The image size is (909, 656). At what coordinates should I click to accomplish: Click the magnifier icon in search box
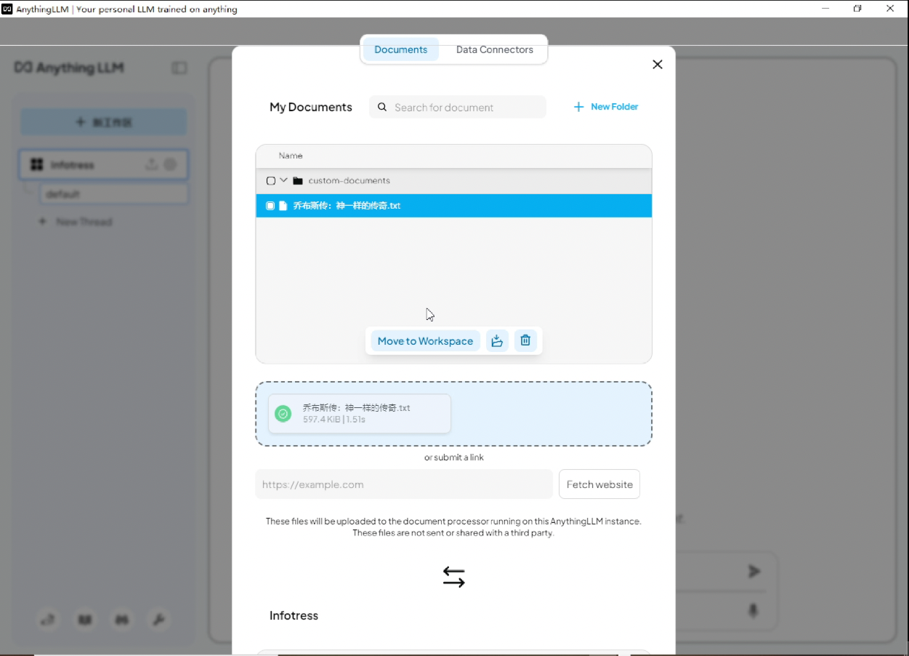(x=382, y=107)
